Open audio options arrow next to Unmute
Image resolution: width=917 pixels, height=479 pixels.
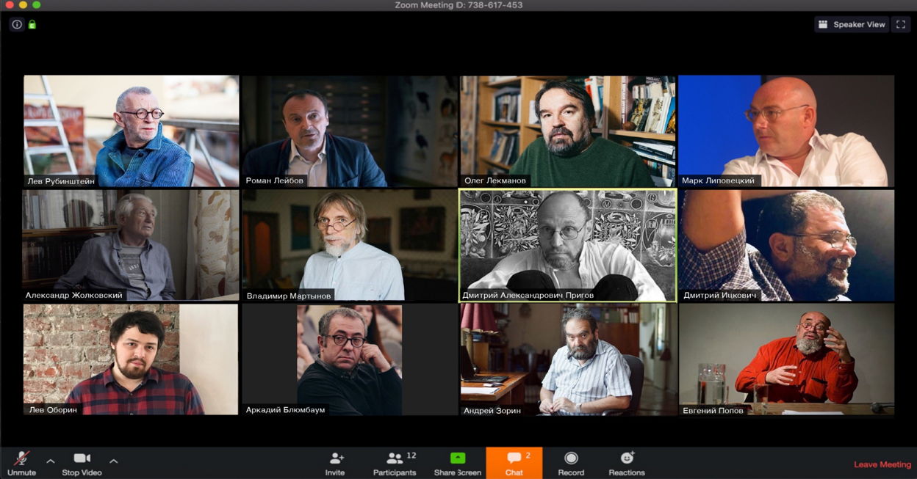point(50,461)
